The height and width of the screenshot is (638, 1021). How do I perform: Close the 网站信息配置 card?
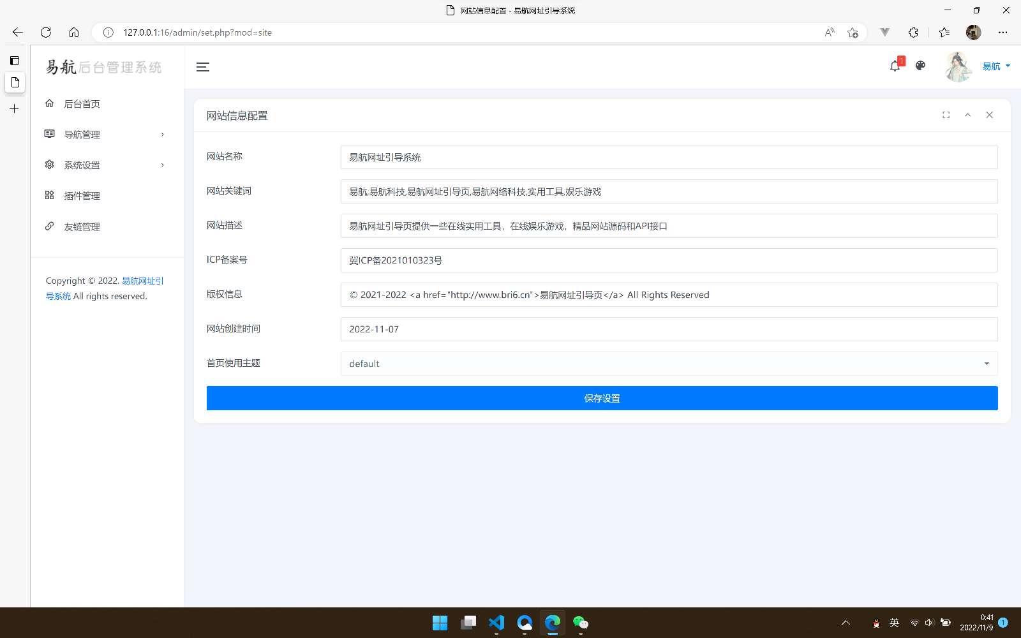(x=989, y=115)
